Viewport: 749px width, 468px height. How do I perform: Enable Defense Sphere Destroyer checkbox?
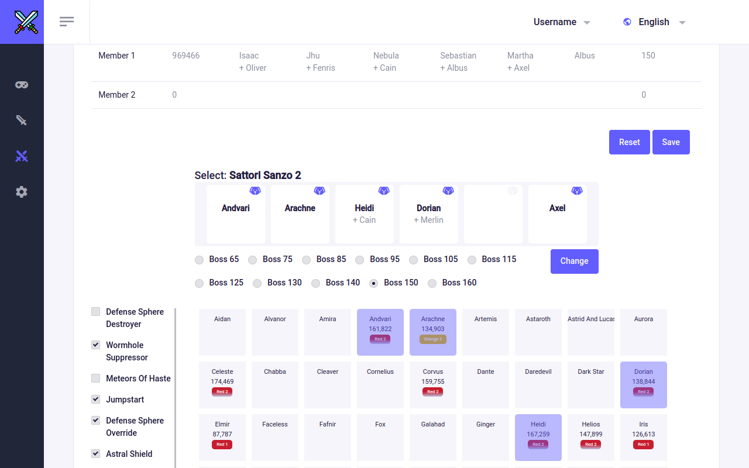tap(96, 312)
